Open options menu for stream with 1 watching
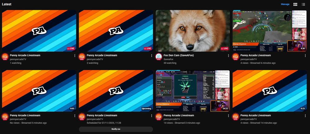Viewport: 310px width, 134px height. point(75,56)
